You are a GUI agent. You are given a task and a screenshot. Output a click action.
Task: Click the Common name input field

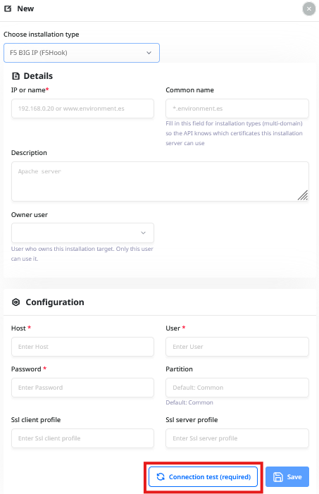237,109
